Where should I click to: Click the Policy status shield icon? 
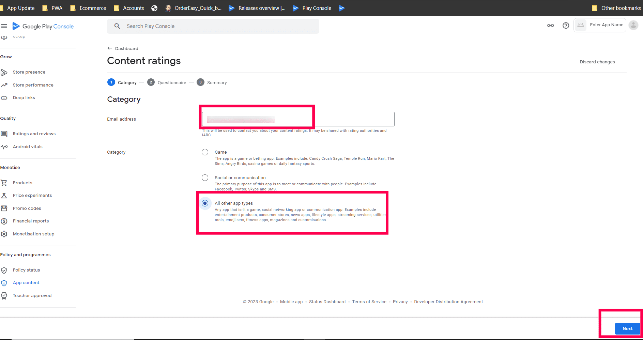4,270
